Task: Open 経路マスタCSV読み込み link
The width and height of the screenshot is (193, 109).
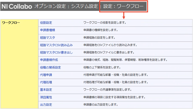Action: click(x=56, y=45)
